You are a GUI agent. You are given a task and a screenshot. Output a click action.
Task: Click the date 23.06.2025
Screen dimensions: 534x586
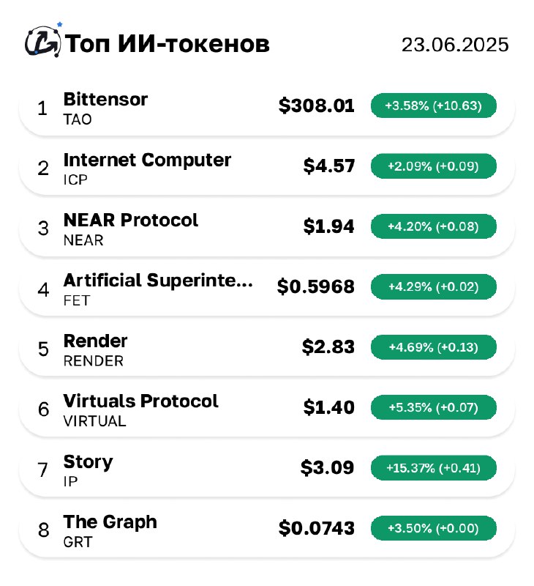coord(455,45)
